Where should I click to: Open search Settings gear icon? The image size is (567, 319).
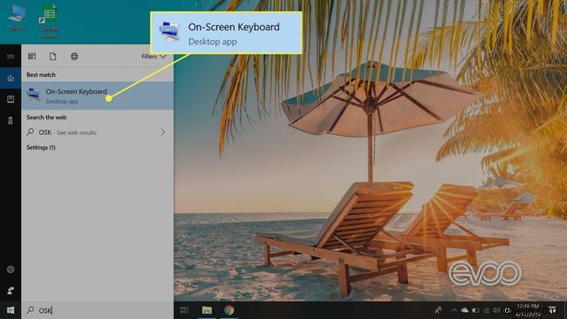[x=10, y=269]
